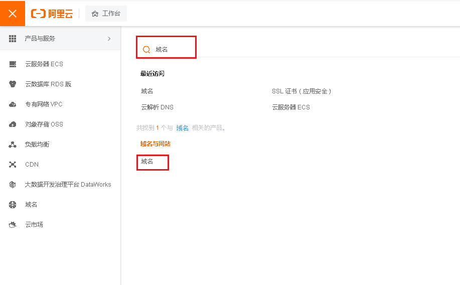
Task: Click the 专有网络 VPC cloud icon
Action: (13, 104)
